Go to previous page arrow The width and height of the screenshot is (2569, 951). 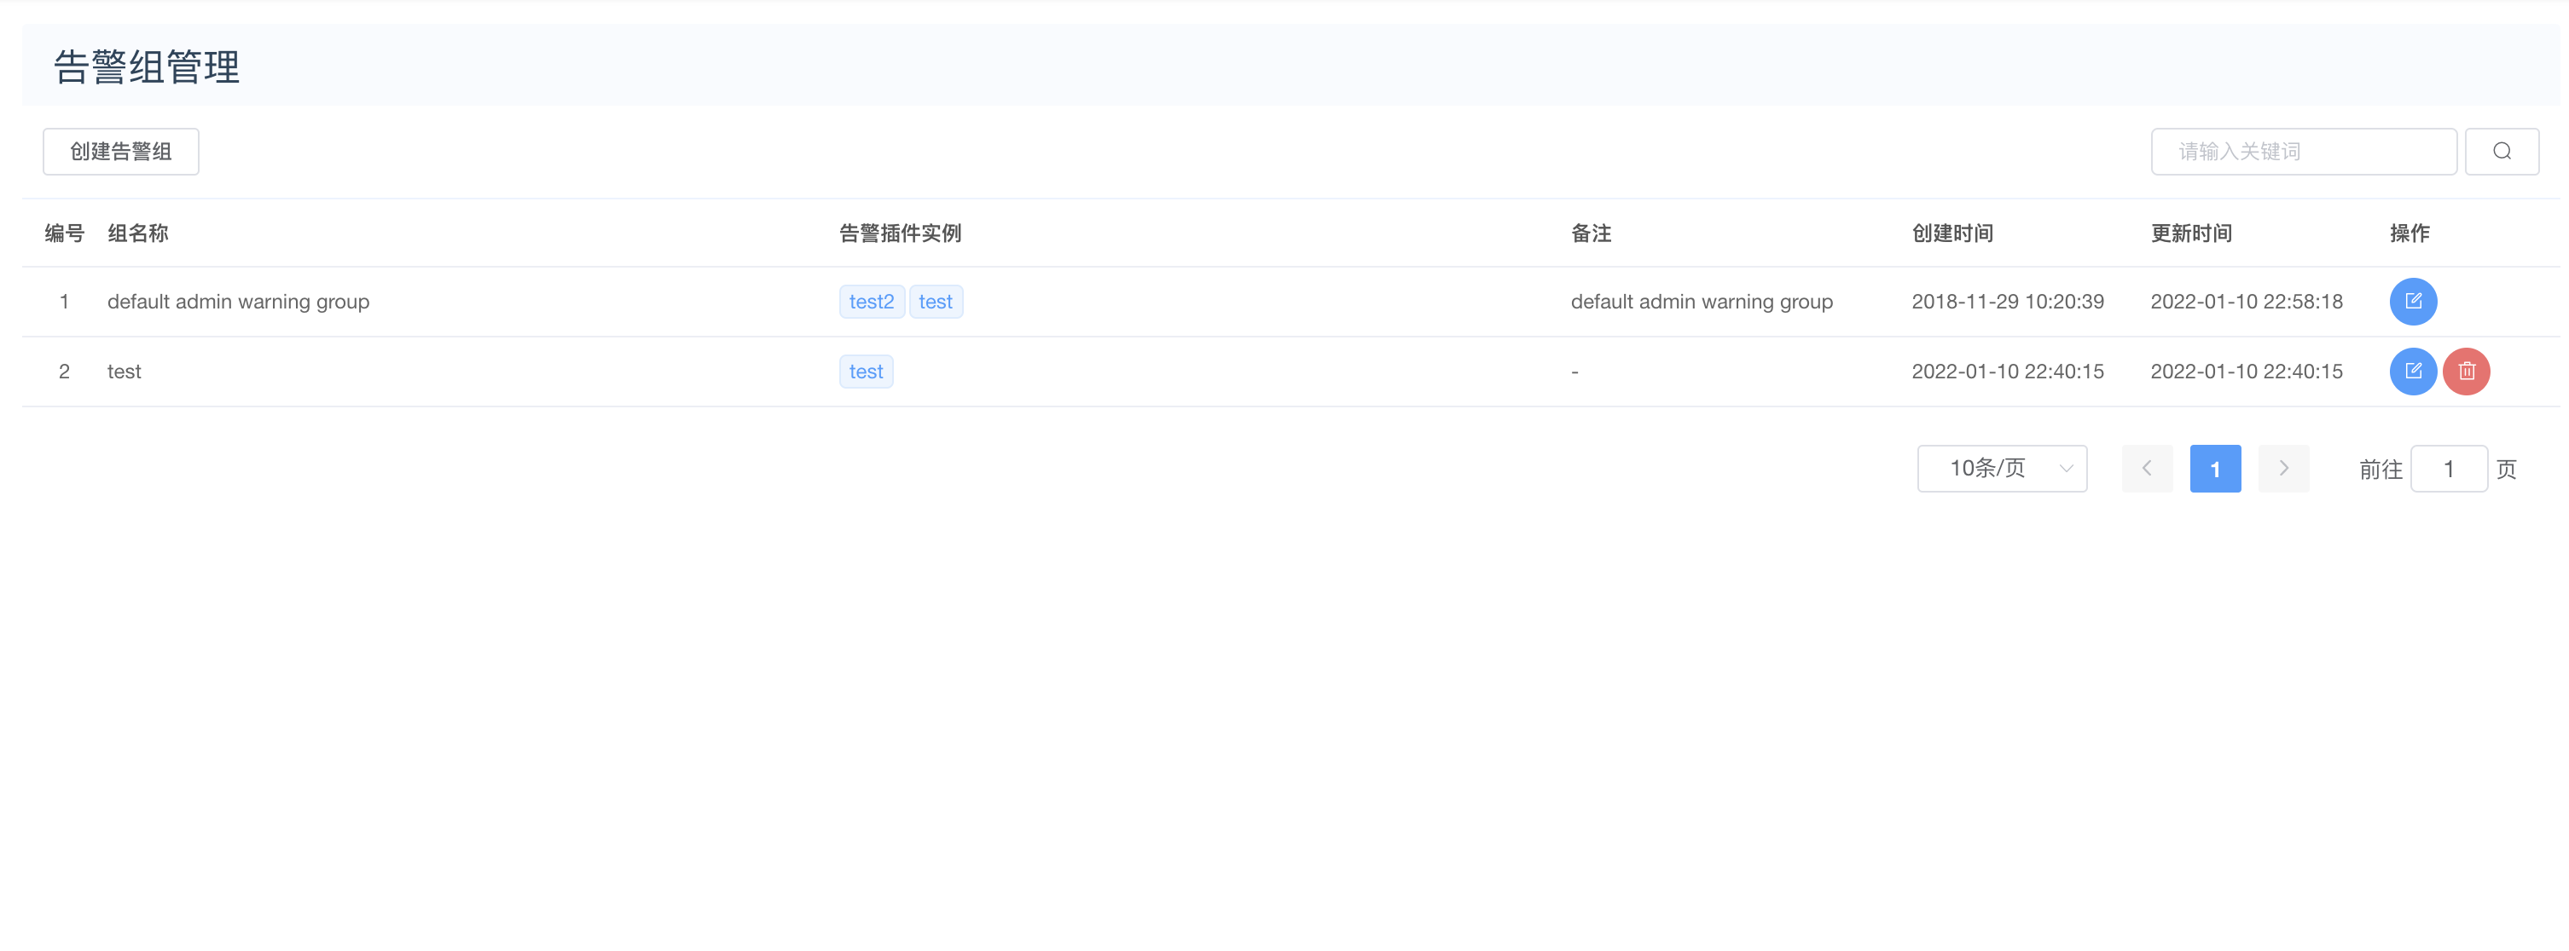(2146, 469)
